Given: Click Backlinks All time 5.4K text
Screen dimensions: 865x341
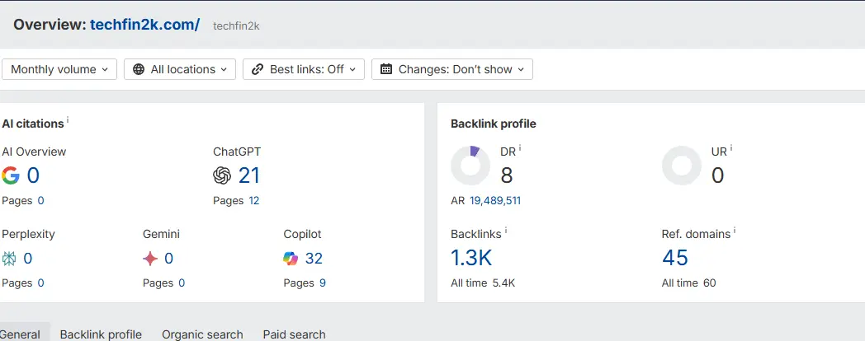Looking at the screenshot, I should tap(483, 283).
